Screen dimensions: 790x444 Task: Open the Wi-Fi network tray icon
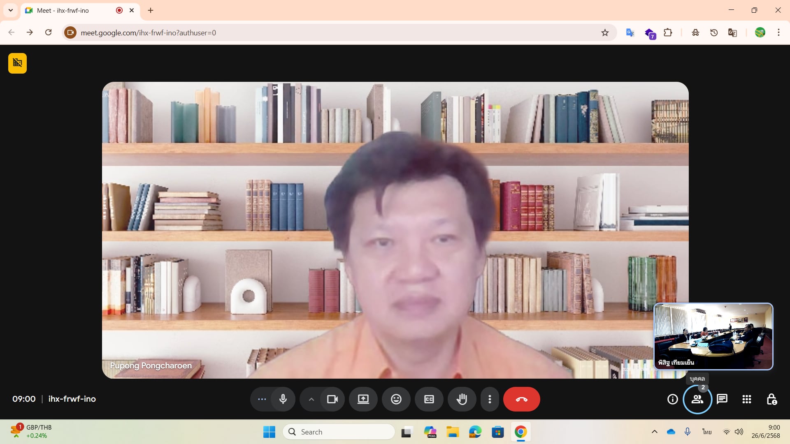click(727, 432)
